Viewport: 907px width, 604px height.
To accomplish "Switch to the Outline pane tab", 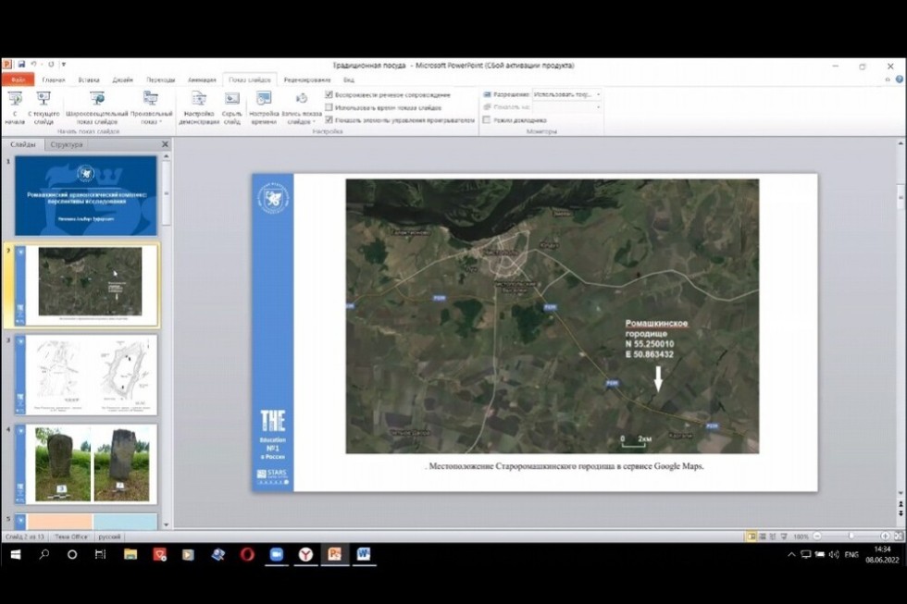I will click(x=67, y=144).
